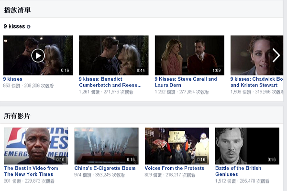Click Voices From the Protests title link
The width and height of the screenshot is (287, 191).
click(x=175, y=169)
